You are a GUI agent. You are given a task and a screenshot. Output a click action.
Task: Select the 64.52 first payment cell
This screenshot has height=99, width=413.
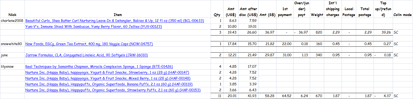pos(285,96)
